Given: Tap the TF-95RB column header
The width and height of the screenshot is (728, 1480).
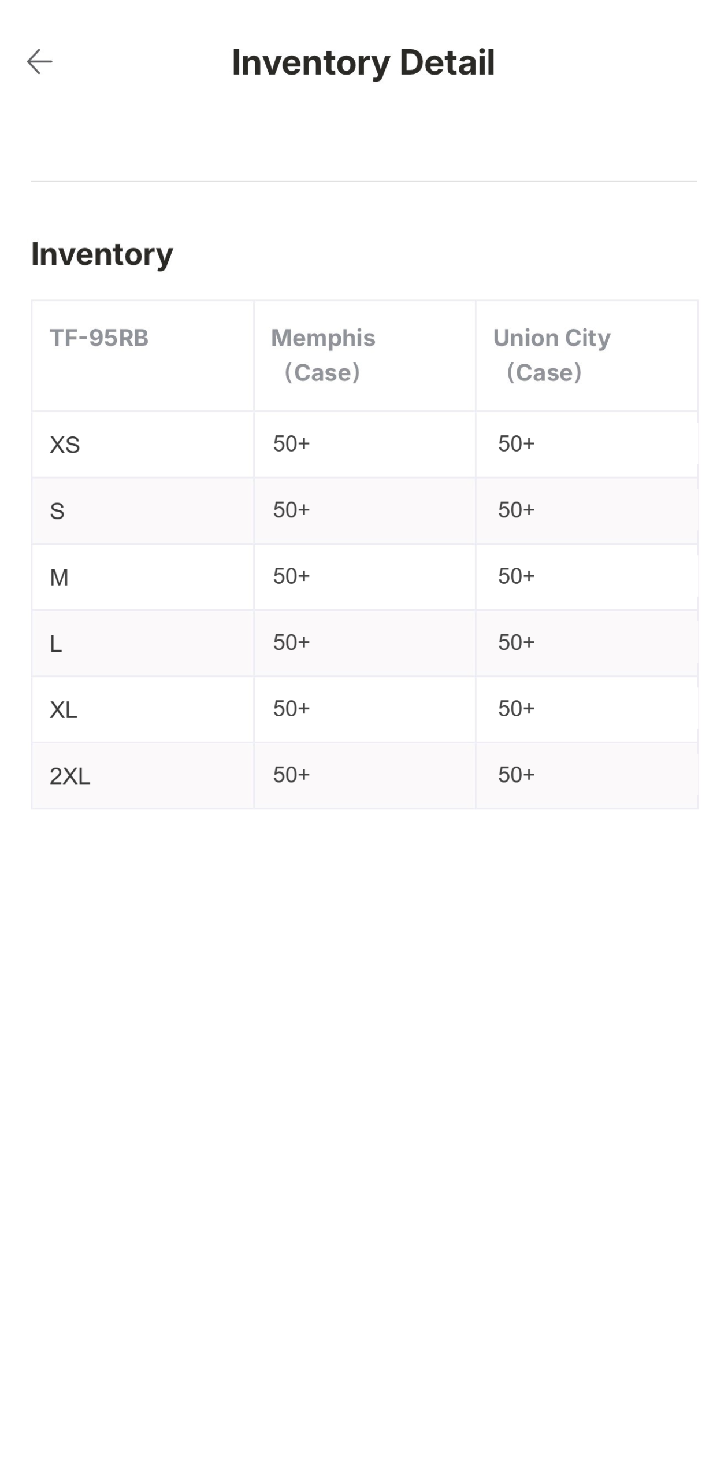Looking at the screenshot, I should pyautogui.click(x=99, y=338).
